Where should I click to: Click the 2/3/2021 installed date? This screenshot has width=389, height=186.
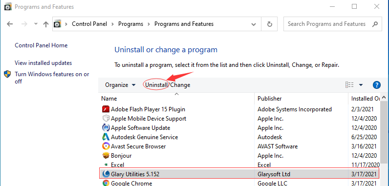362,109
